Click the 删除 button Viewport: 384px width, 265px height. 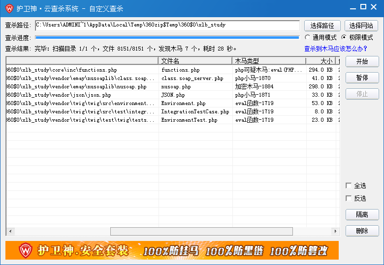click(362, 231)
